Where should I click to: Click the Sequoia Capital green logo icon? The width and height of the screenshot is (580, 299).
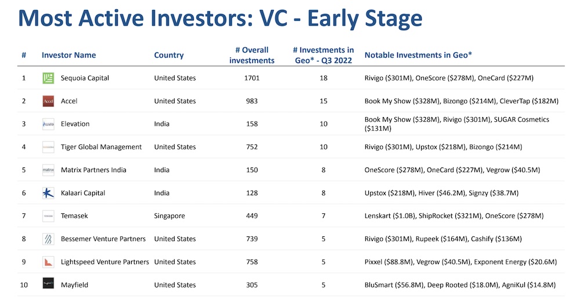(x=48, y=78)
